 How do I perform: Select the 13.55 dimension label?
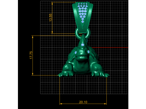tap(50, 18)
